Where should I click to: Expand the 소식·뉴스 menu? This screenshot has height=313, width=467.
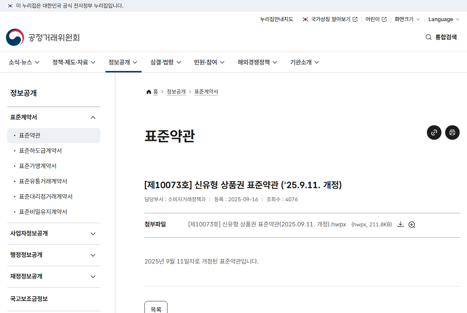[x=24, y=62]
